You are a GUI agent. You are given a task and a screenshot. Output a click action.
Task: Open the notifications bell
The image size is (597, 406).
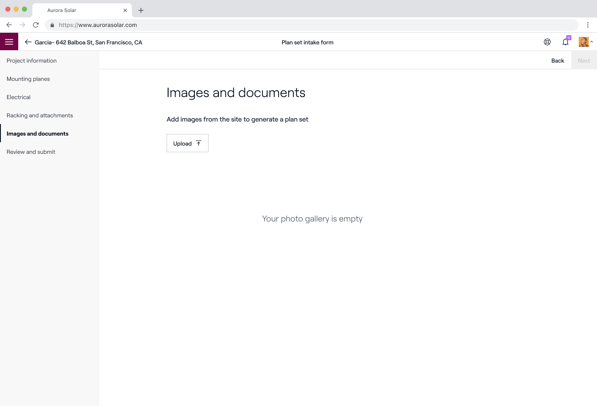click(565, 42)
